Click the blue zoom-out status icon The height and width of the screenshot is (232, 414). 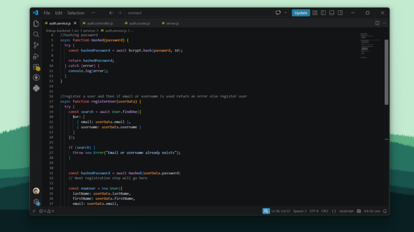pos(266,211)
